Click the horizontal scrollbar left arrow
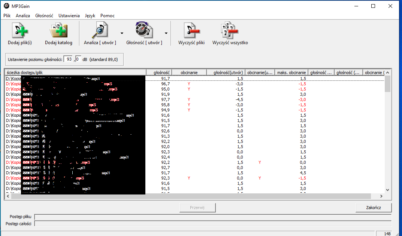This screenshot has height=236, width=402. pyautogui.click(x=8, y=196)
